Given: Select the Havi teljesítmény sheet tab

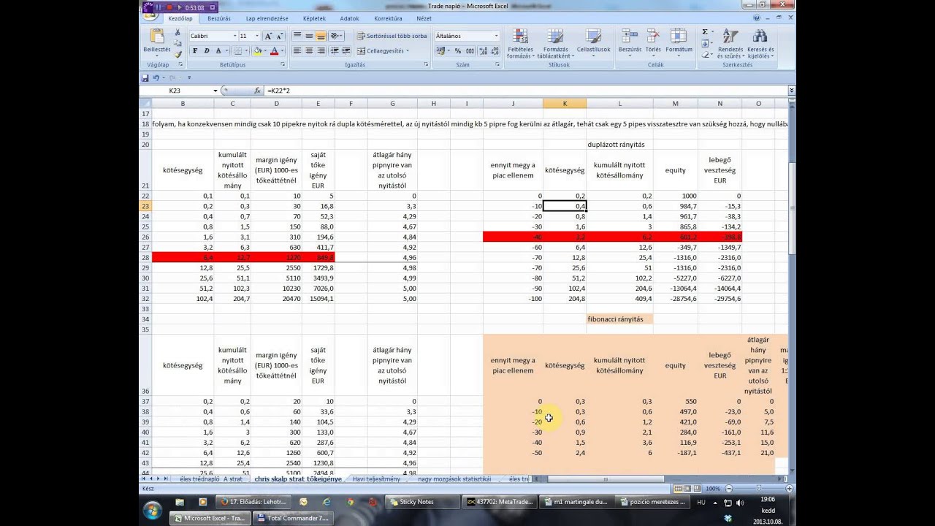Looking at the screenshot, I should click(376, 479).
